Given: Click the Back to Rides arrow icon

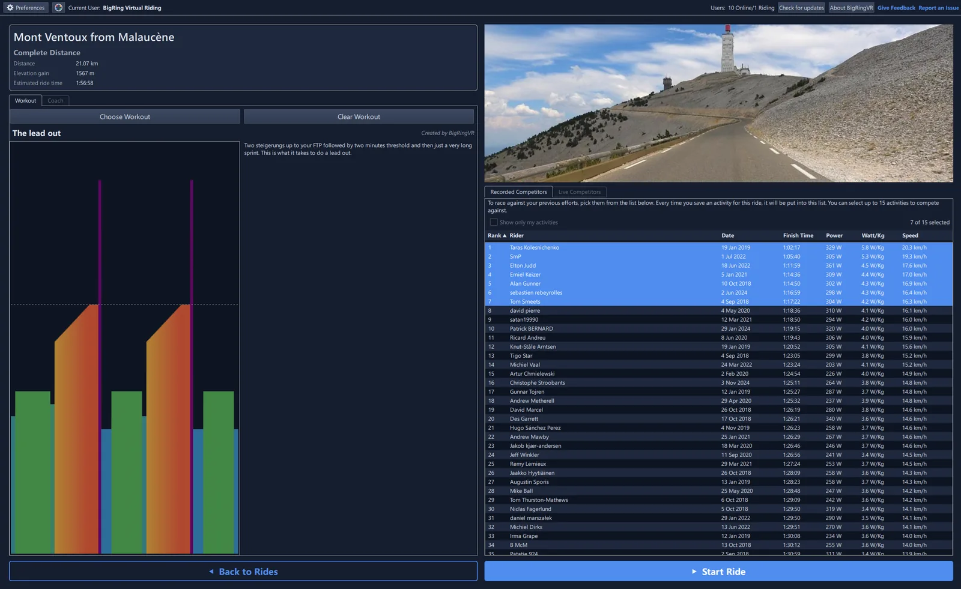Looking at the screenshot, I should 211,572.
